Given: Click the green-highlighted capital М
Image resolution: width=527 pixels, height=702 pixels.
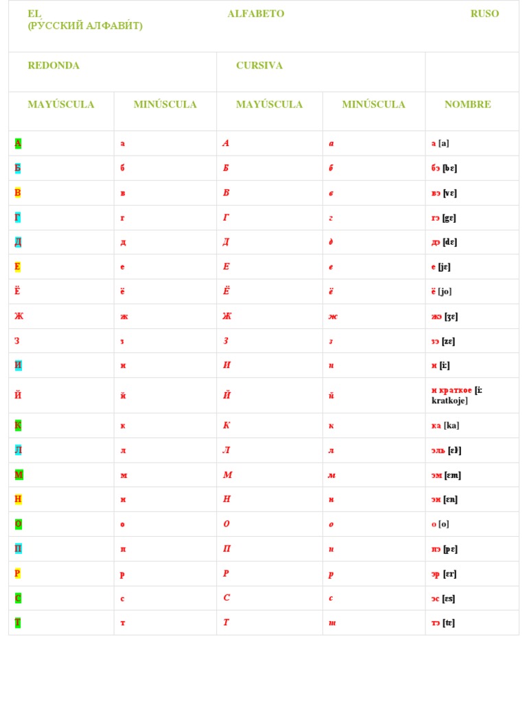Looking at the screenshot, I should pyautogui.click(x=19, y=474).
